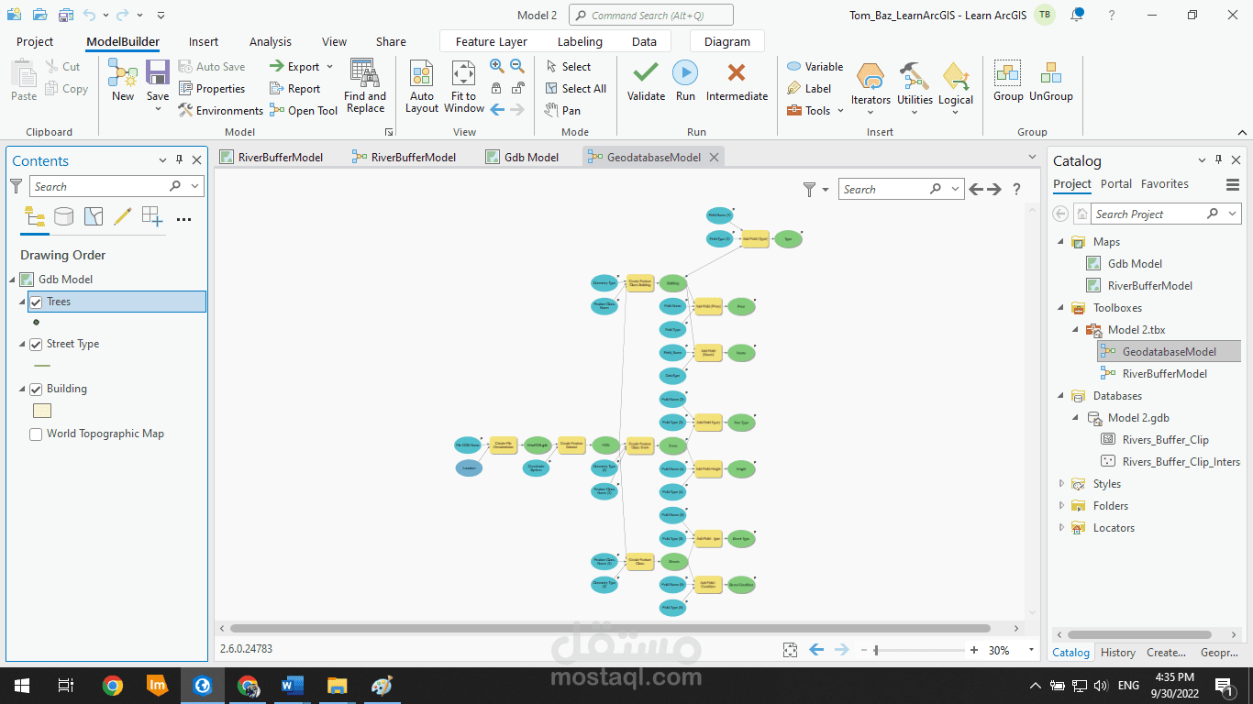Activate the Pan hand tool
Screen dimensions: 1253x704
[x=562, y=111]
